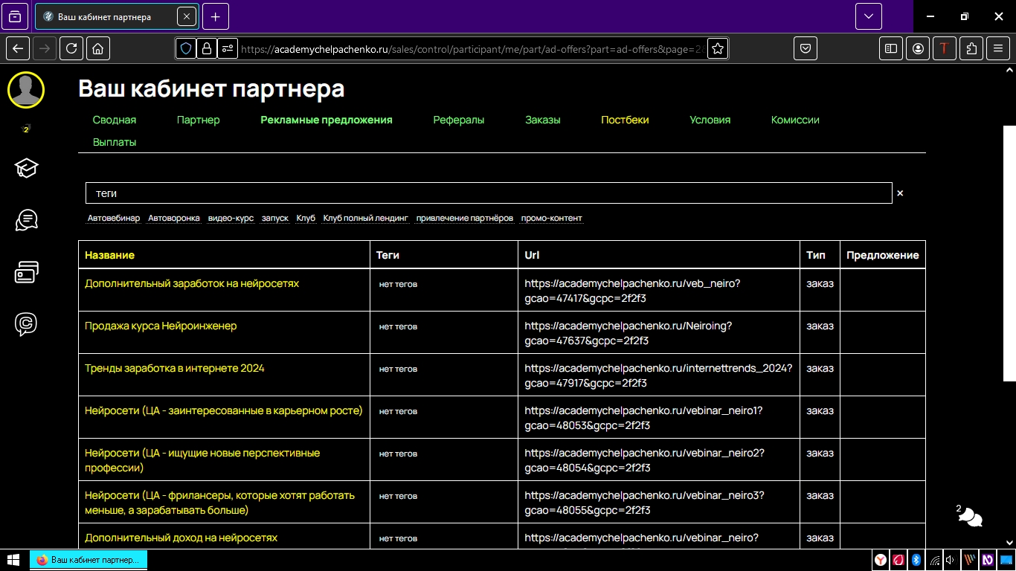
Task: Open 'Тренды заработка в интернете 2024' offer
Action: 175,368
